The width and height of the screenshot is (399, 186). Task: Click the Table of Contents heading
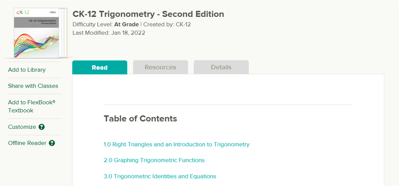(x=140, y=119)
